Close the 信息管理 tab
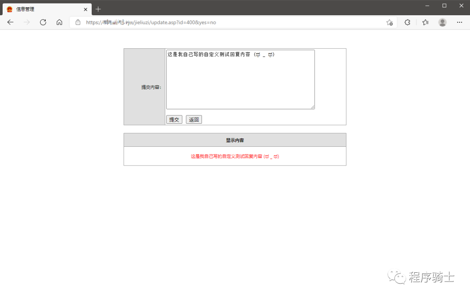Image resolution: width=470 pixels, height=298 pixels. coord(85,9)
